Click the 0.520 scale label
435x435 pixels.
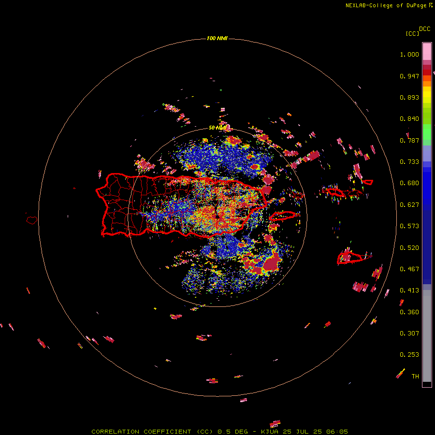[409, 248]
